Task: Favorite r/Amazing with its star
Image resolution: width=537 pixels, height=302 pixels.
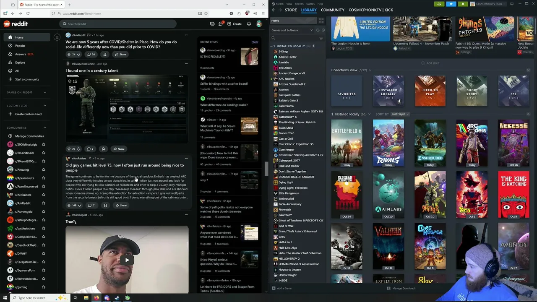Action: coord(43,169)
